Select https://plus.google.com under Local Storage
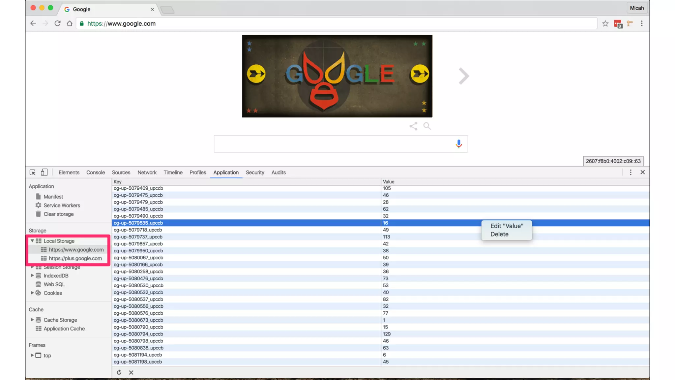The width and height of the screenshot is (675, 380). tap(75, 258)
